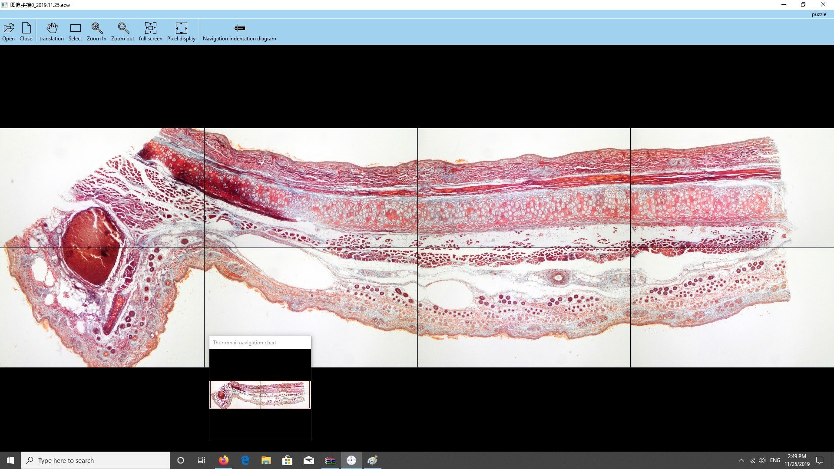
Task: Activate the Select rectangle tool
Action: [75, 32]
